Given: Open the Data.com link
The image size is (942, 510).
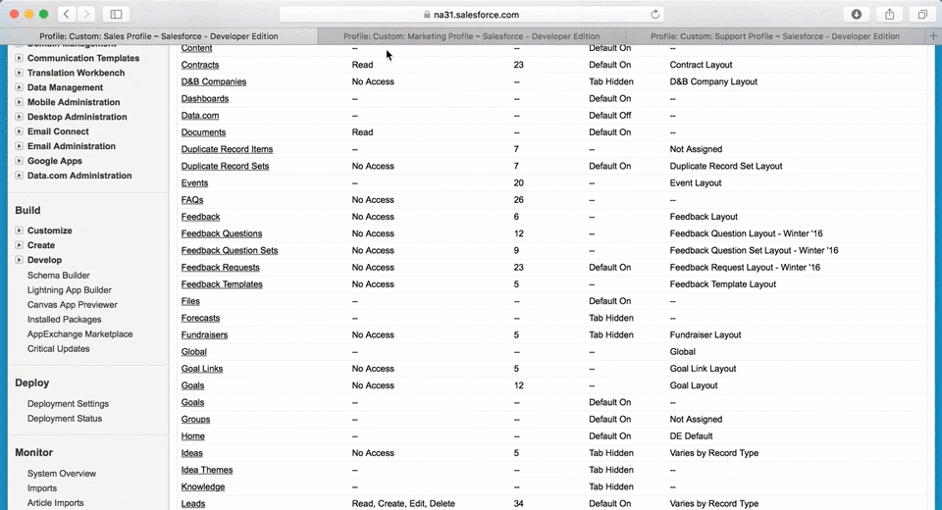Looking at the screenshot, I should pos(200,116).
